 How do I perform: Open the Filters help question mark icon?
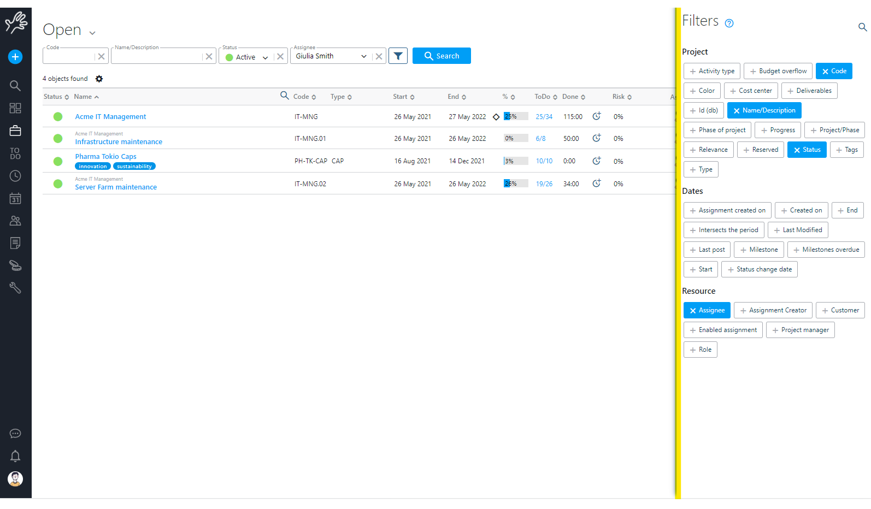(x=729, y=23)
